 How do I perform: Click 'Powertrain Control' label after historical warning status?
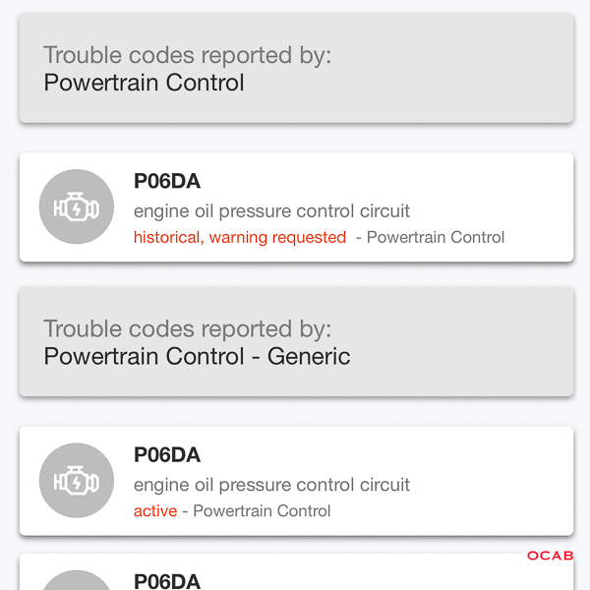pos(436,237)
